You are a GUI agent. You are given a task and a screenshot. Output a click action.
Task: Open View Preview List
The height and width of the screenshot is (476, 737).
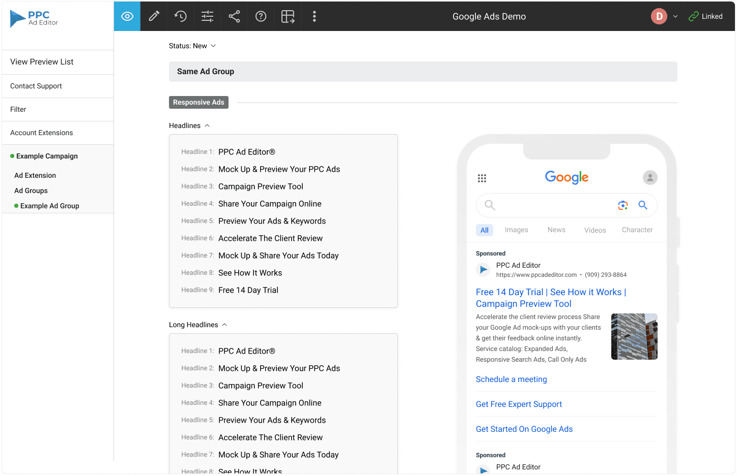(x=58, y=62)
